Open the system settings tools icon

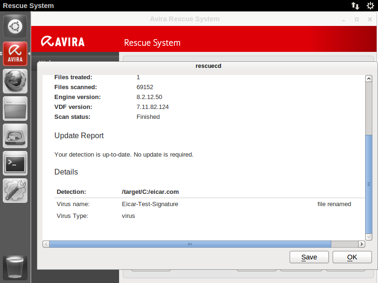click(15, 191)
